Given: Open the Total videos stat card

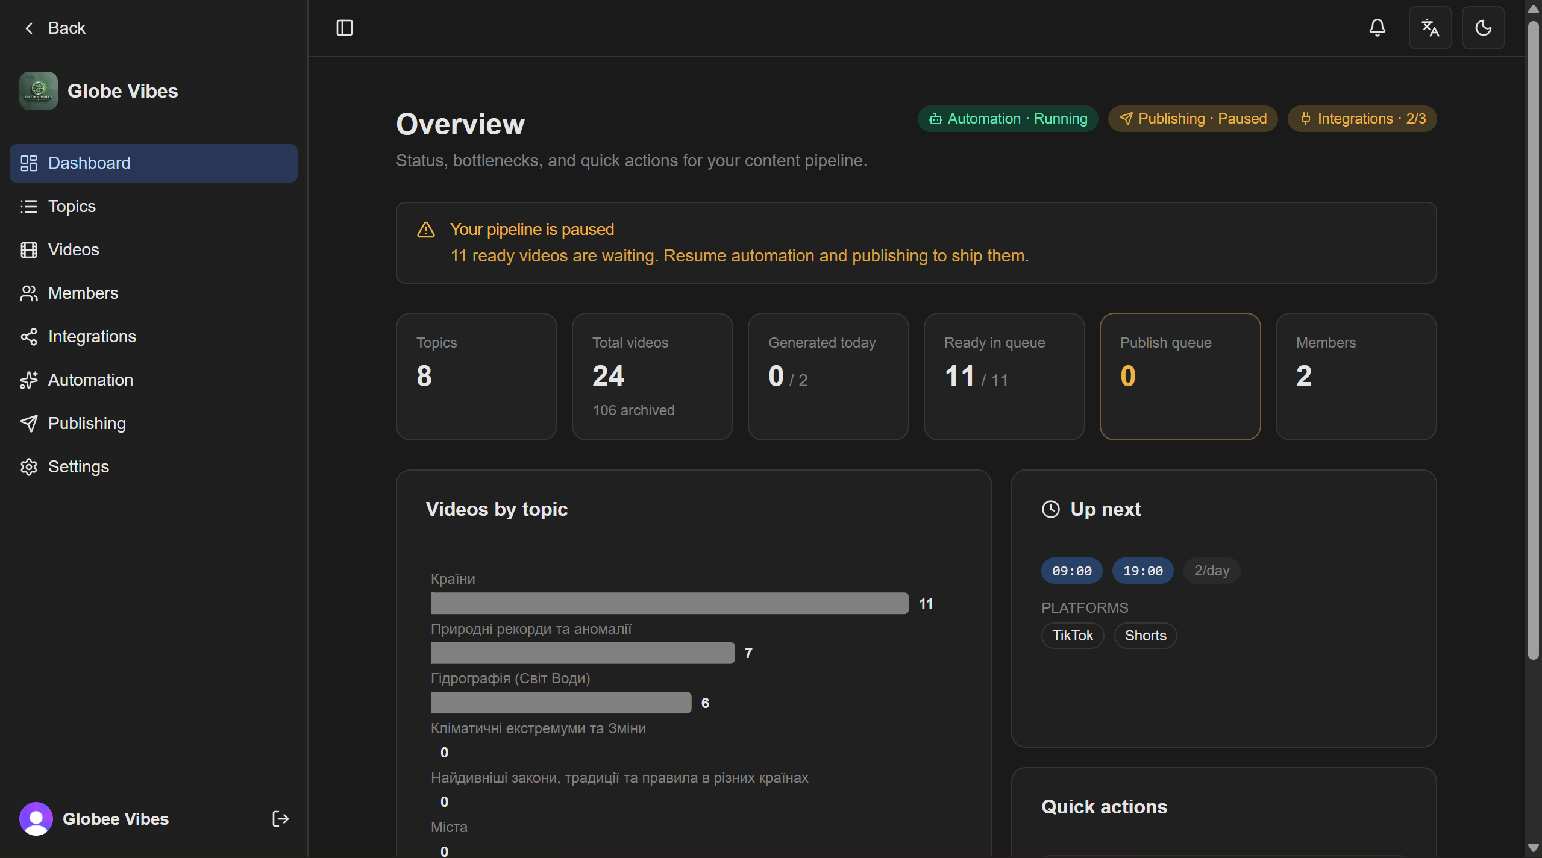Looking at the screenshot, I should click(652, 377).
